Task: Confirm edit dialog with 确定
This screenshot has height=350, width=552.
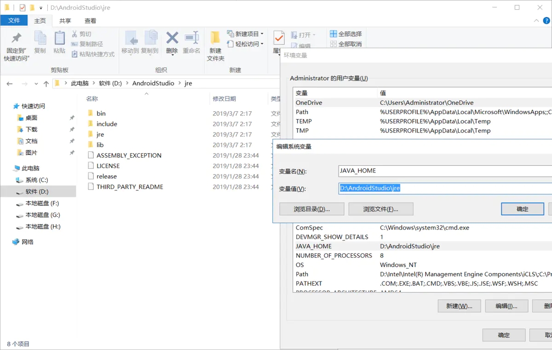Action: click(x=523, y=209)
